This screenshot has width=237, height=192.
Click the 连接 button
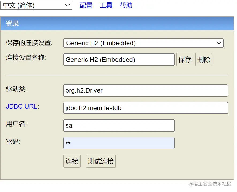[x=72, y=161]
